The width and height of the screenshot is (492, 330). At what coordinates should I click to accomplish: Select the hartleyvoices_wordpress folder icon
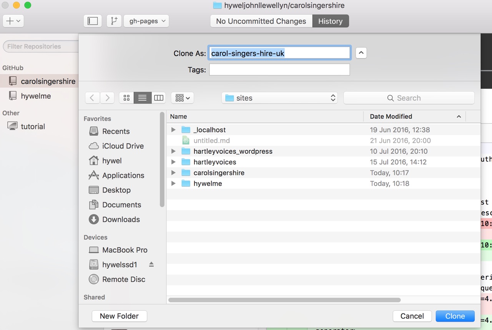186,151
